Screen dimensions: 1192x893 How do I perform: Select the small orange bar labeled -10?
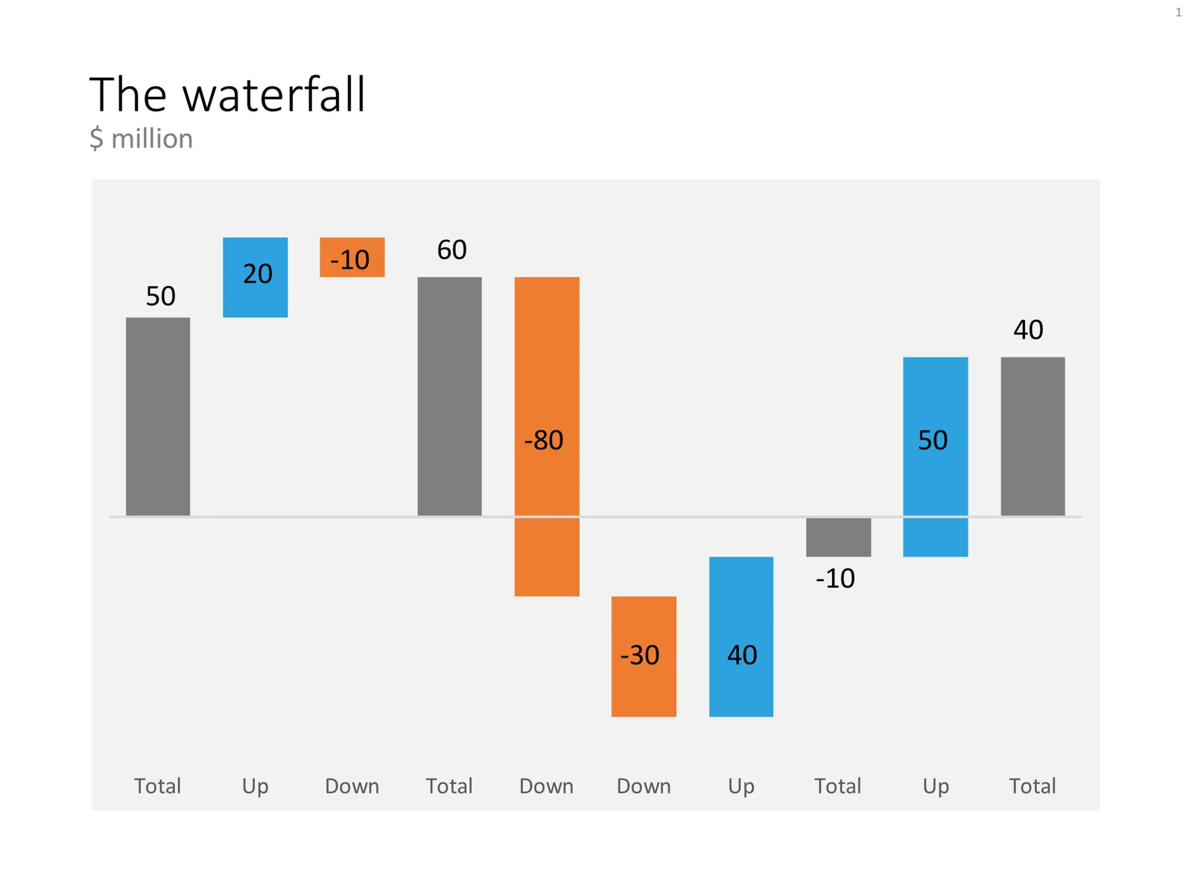coord(352,257)
